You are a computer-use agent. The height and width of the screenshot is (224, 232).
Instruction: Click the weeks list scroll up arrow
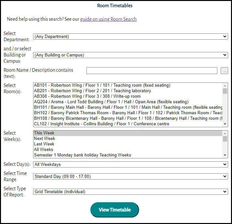point(225,133)
